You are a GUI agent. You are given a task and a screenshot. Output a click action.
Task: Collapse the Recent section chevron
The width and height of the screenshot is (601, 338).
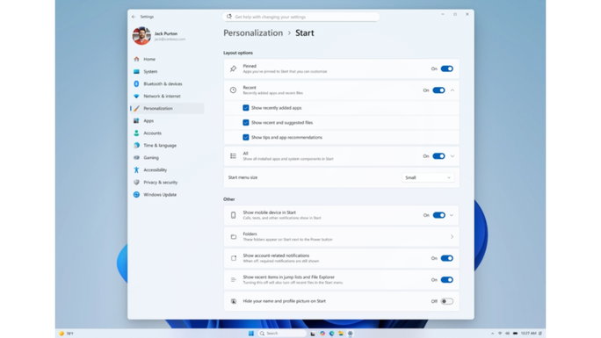tap(453, 90)
